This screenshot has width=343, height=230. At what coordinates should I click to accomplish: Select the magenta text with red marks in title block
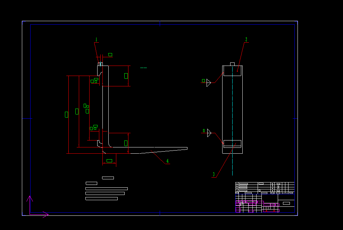pos(271,211)
